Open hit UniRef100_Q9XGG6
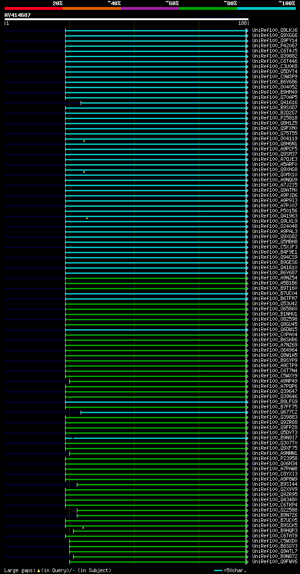The width and height of the screenshot is (300, 574). (x=275, y=36)
